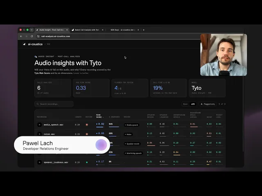Click the 0.61 background media speech value
The image size is (262, 196).
[192, 124]
